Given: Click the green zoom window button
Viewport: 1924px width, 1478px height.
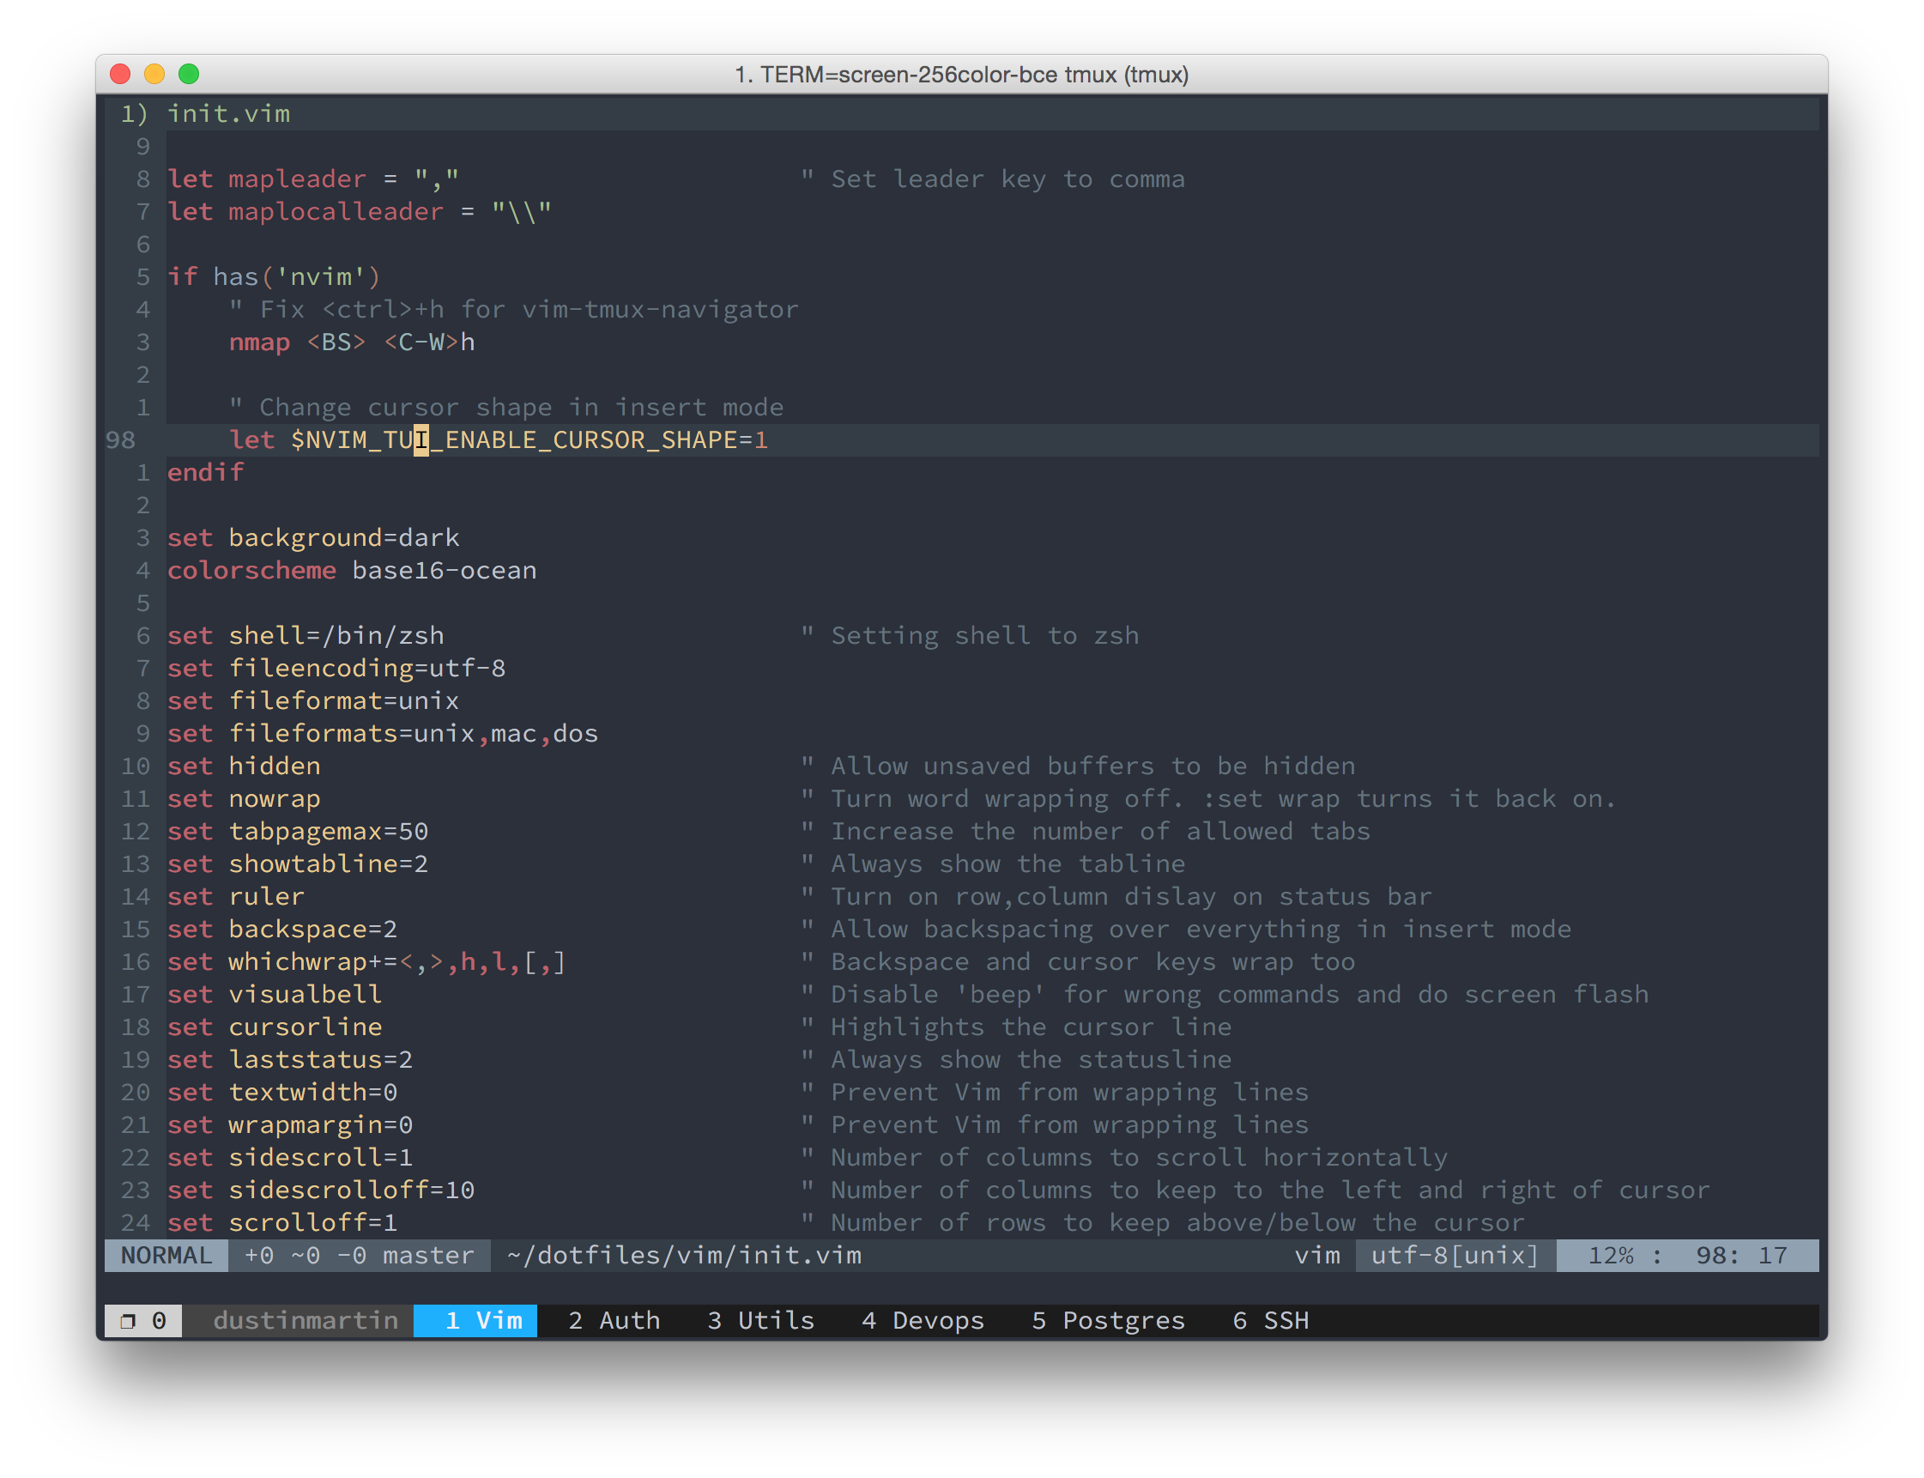Looking at the screenshot, I should tap(188, 74).
